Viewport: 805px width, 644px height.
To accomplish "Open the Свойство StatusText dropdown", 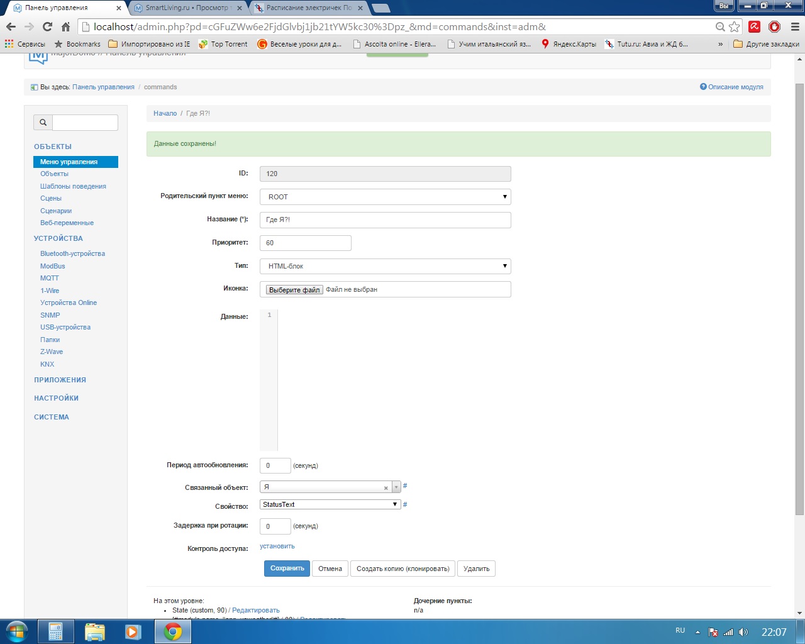I will coord(330,504).
